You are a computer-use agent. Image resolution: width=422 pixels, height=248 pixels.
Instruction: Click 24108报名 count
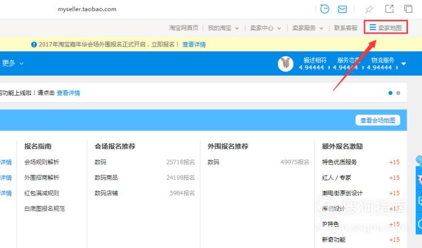click(181, 177)
